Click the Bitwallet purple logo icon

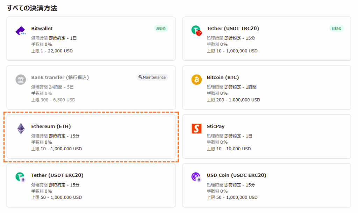[x=21, y=31]
